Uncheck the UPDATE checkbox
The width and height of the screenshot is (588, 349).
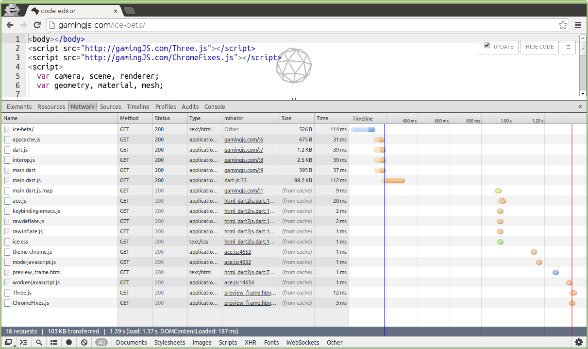coord(487,47)
